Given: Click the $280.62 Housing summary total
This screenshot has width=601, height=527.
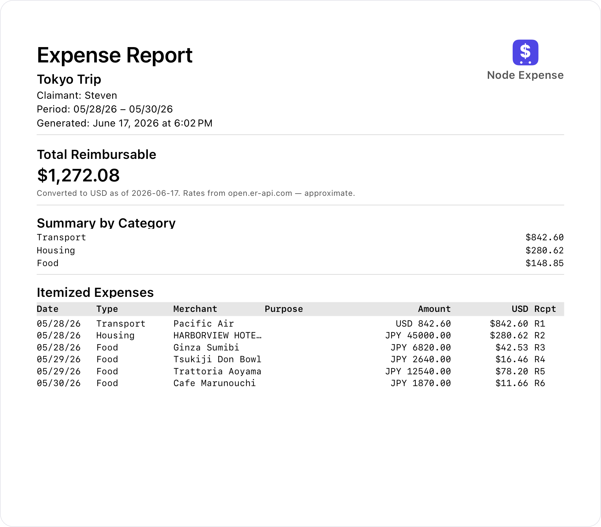Looking at the screenshot, I should pyautogui.click(x=544, y=250).
